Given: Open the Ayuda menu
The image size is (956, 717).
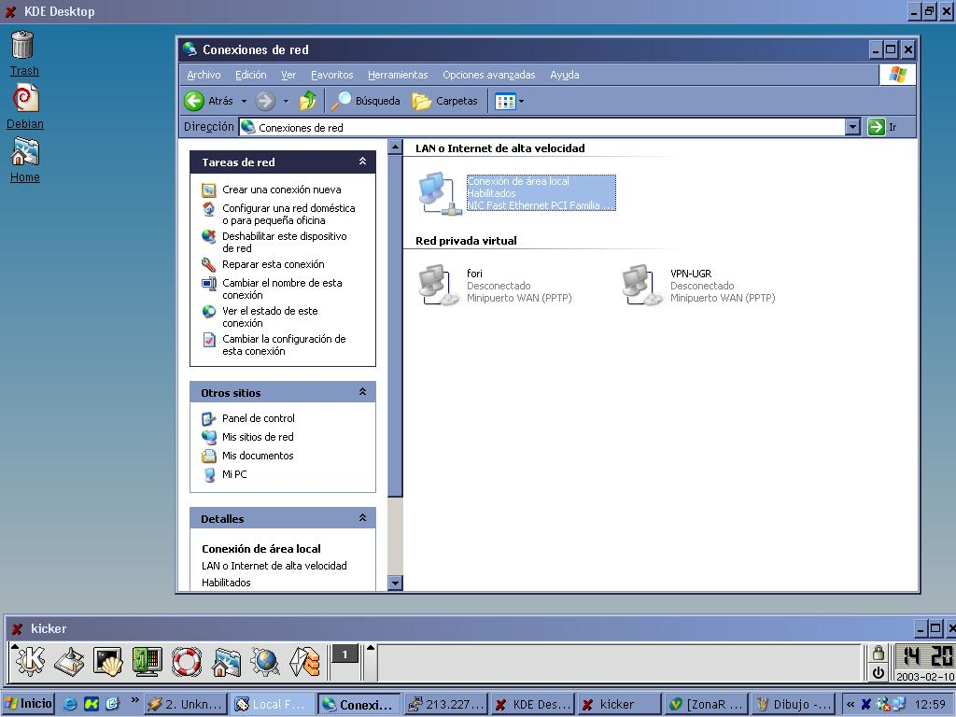Looking at the screenshot, I should coord(565,75).
